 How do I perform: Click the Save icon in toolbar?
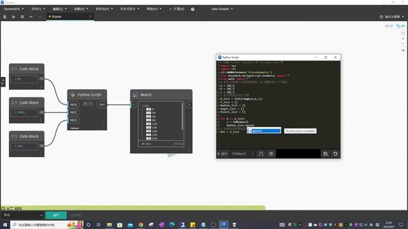[22, 17]
